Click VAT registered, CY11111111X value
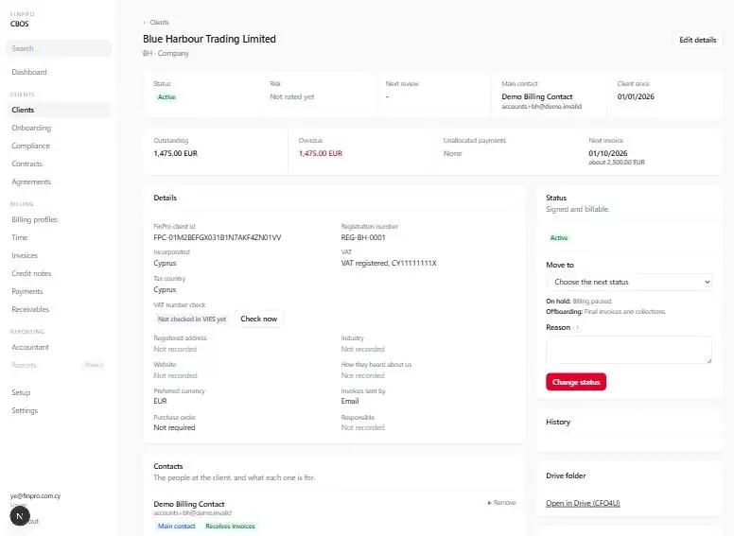Image resolution: width=734 pixels, height=536 pixels. click(x=389, y=264)
